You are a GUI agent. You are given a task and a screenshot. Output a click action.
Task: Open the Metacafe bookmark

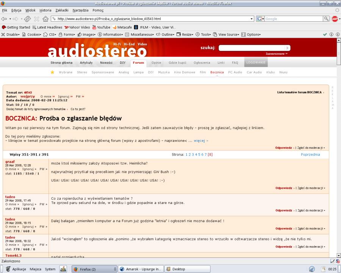coord(122,27)
